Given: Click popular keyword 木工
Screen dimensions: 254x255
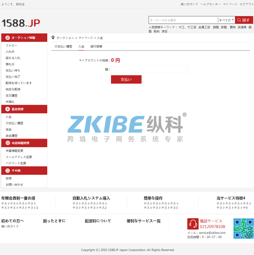Looking at the screenshot, I should (182, 27).
